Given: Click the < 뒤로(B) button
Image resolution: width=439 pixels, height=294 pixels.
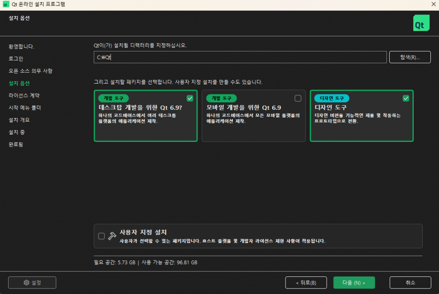Looking at the screenshot, I should [x=306, y=283].
